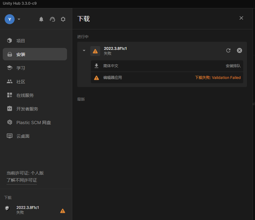Image resolution: width=255 pixels, height=220 pixels.
Task: Click the Unity cube icon in sidebar downloads
Action: pyautogui.click(x=7, y=208)
